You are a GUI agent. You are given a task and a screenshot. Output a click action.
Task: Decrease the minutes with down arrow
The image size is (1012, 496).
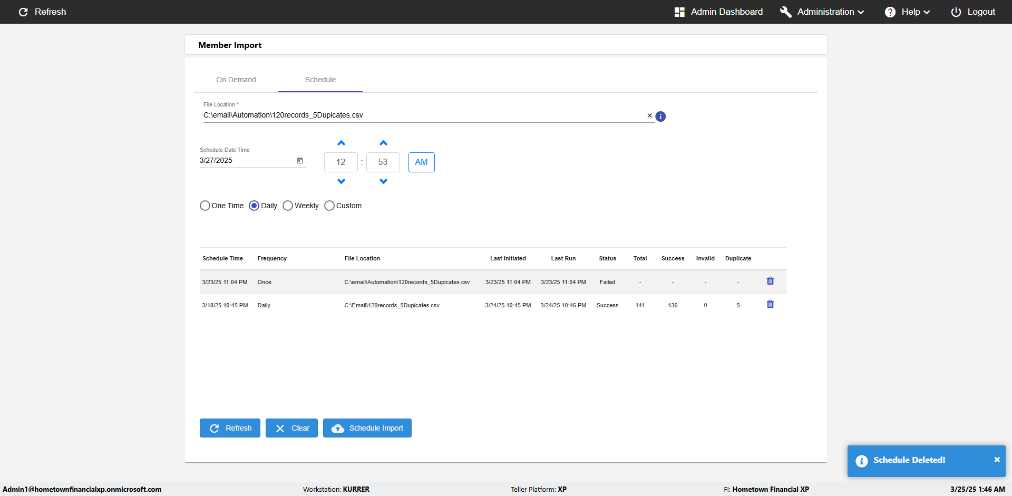[x=383, y=181]
